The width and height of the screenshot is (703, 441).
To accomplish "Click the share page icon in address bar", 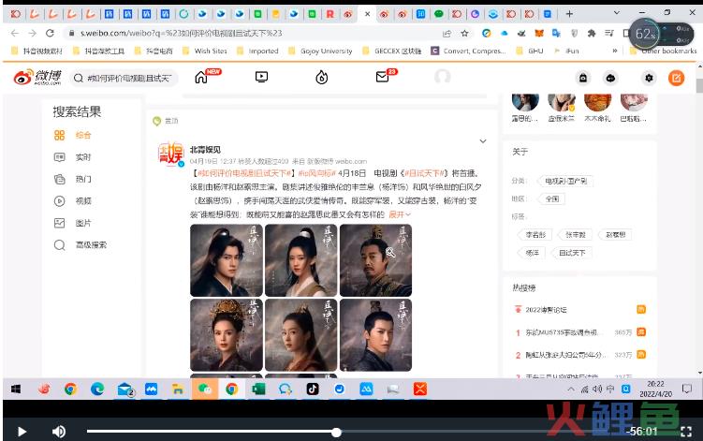I will pos(447,33).
